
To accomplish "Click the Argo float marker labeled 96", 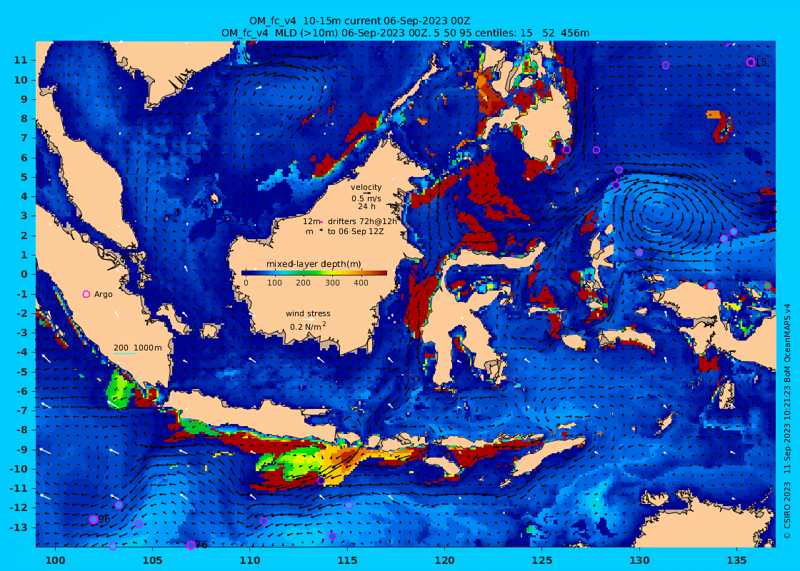I will [94, 520].
